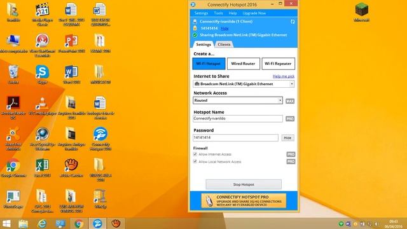Viewport: 407px width, 229px height.
Task: Open the Help me pick link
Action: [284, 76]
